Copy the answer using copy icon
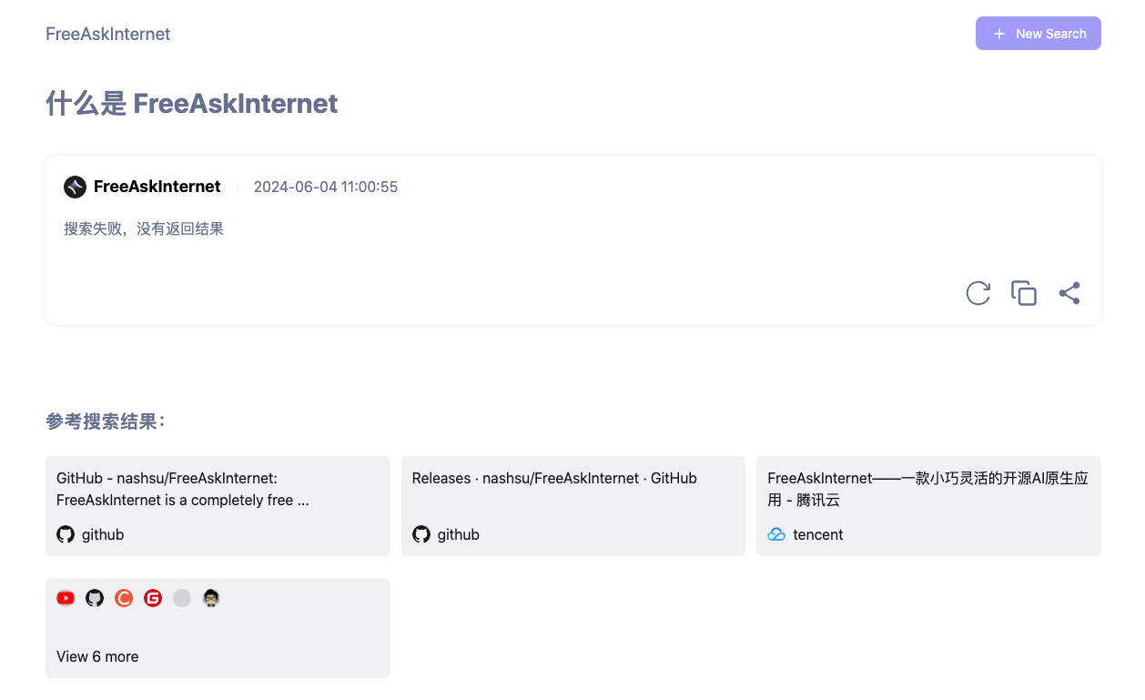 (x=1024, y=293)
